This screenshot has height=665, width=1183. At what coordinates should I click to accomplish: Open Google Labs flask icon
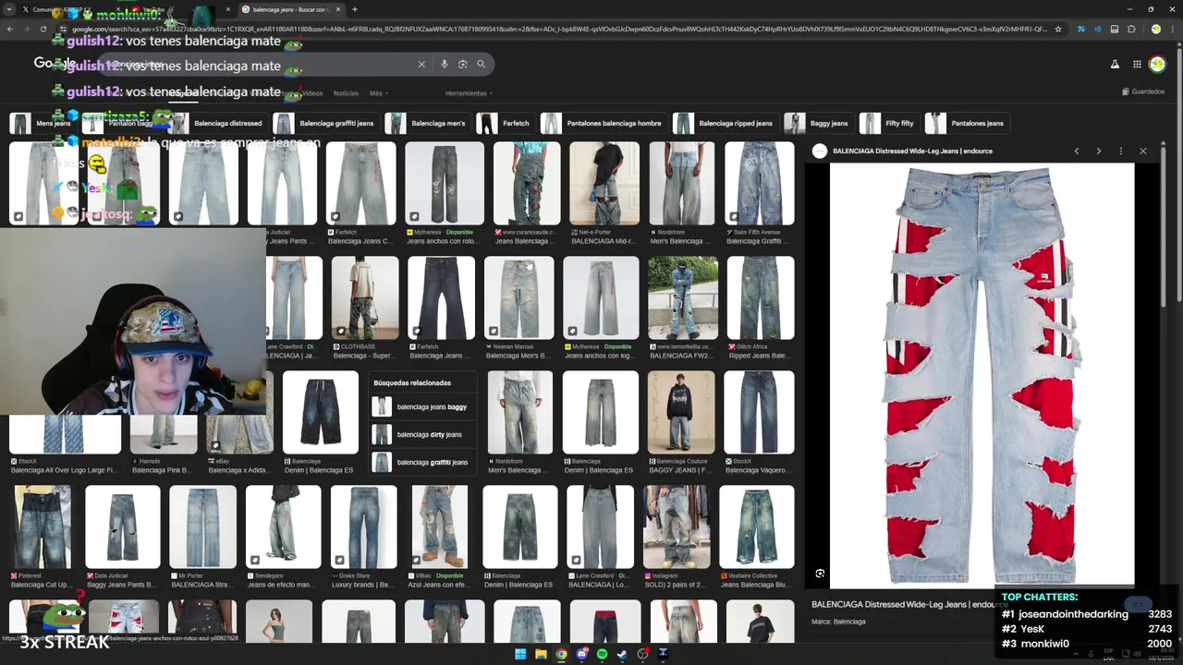(1115, 65)
